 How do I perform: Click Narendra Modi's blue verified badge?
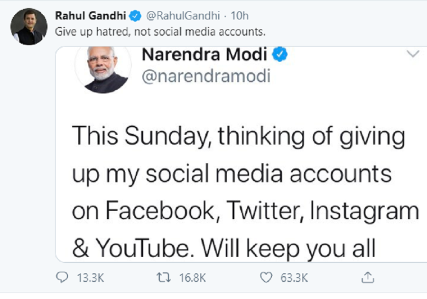point(280,55)
